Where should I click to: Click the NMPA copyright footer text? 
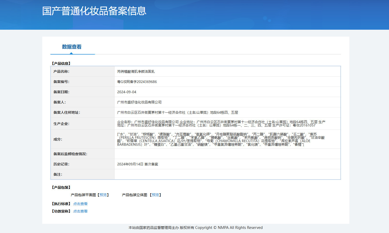coord(196,228)
